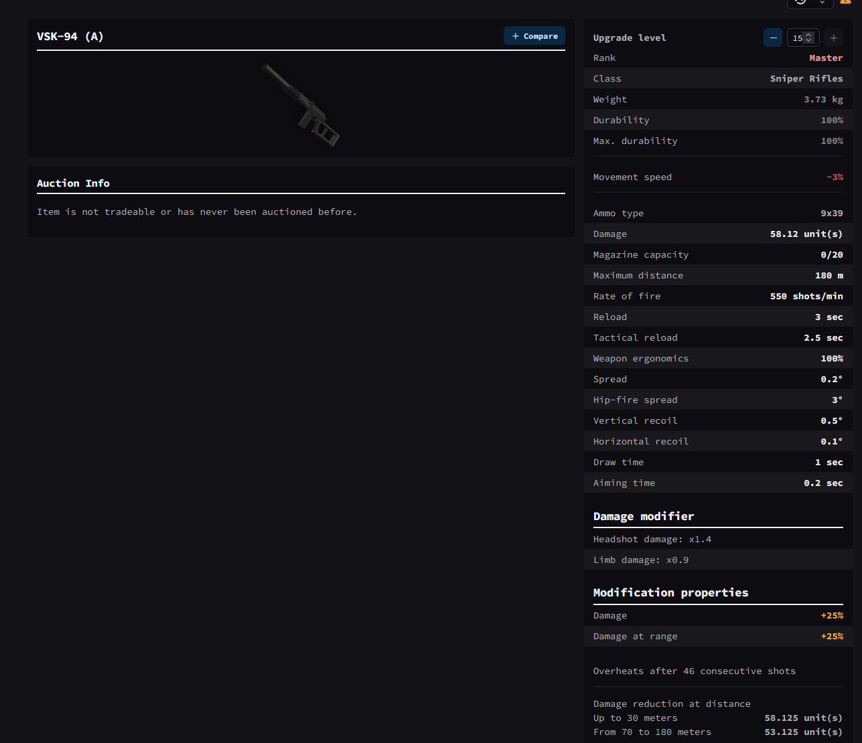Image resolution: width=862 pixels, height=743 pixels.
Task: Click the 'From 70 to 180 meters' label
Action: 652,732
